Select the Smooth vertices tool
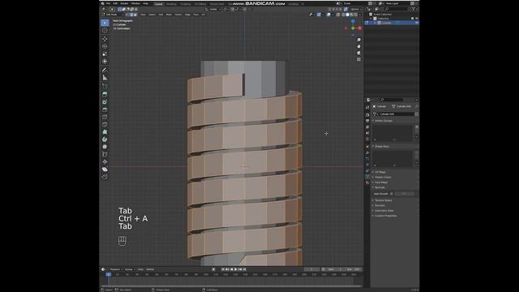519x292 pixels. tap(105, 147)
